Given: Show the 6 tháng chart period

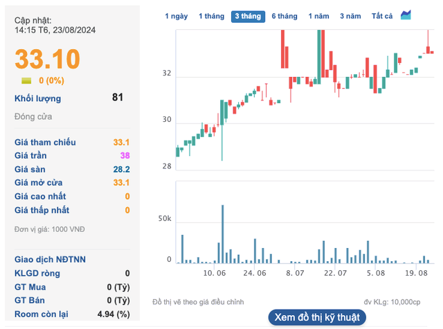Looking at the screenshot, I should (x=284, y=16).
